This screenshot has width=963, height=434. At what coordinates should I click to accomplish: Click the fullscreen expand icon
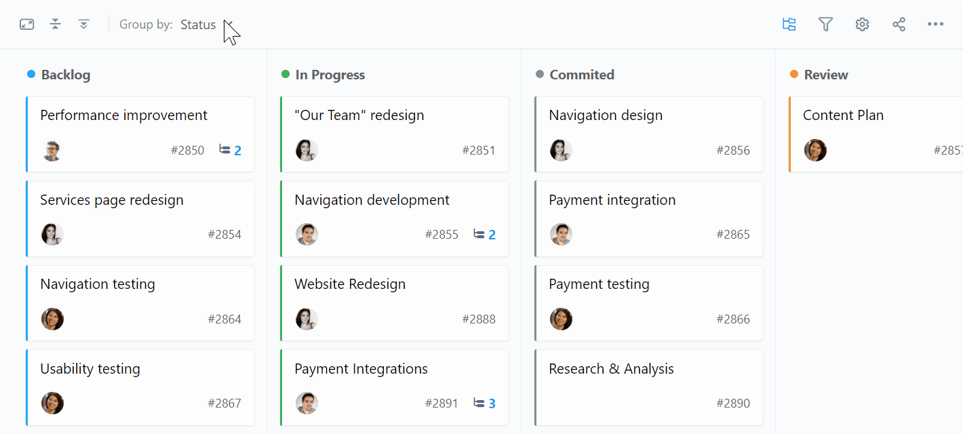click(x=27, y=24)
